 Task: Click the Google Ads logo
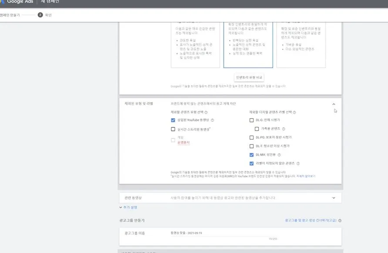tap(19, 3)
